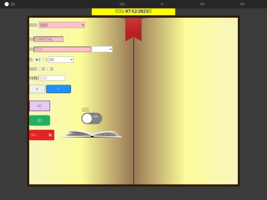The image size is (267, 200).
Task: Click the lavender button with purple border
Action: click(x=40, y=106)
